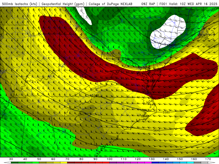Screen dimensions: 219x164
Task: Click the 5520 height contour label
Action: [166, 95]
